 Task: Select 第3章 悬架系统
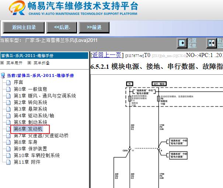pos(31,109)
